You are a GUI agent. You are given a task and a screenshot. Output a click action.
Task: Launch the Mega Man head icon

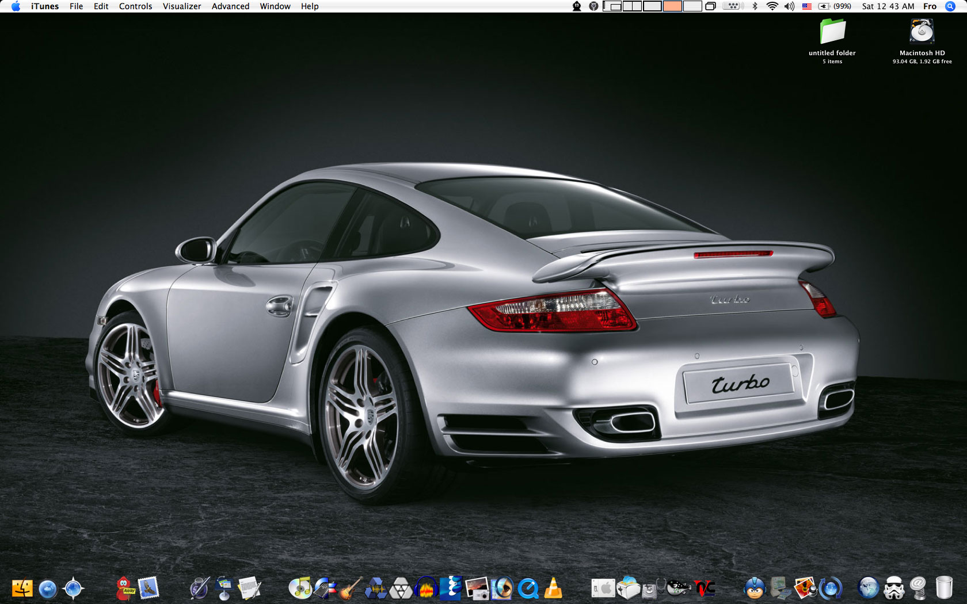coord(755,588)
